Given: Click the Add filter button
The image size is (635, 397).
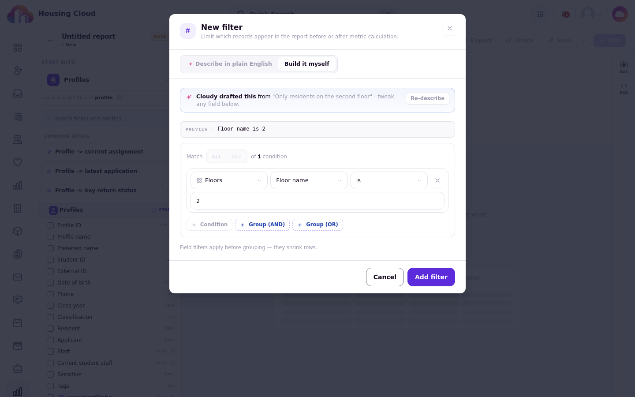Looking at the screenshot, I should coord(431,277).
